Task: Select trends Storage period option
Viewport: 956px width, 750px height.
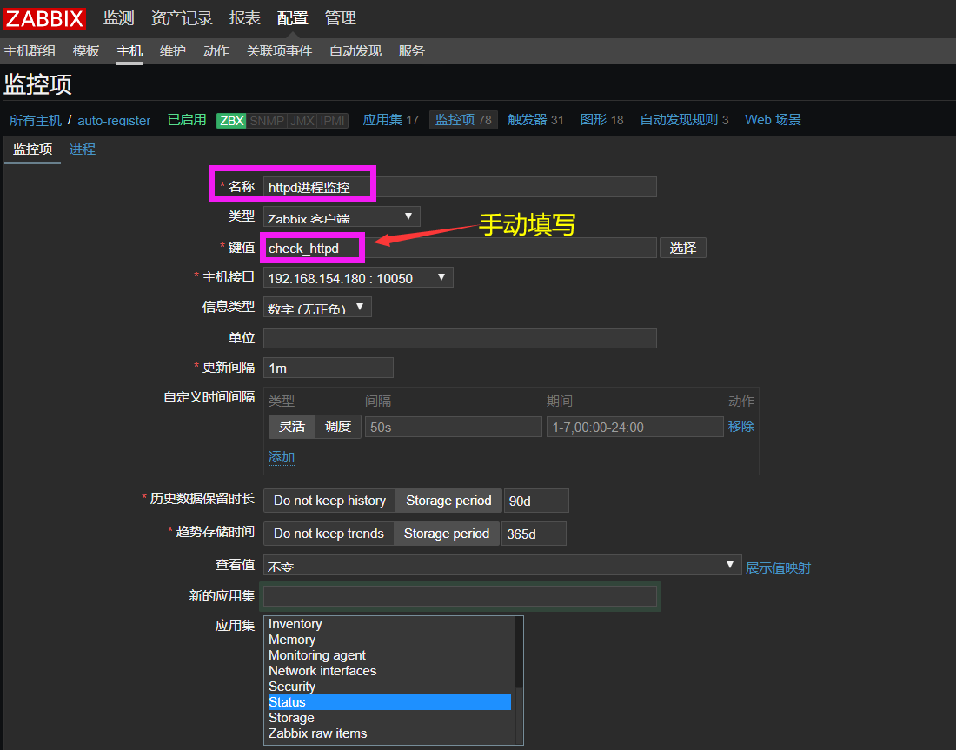Action: (447, 533)
